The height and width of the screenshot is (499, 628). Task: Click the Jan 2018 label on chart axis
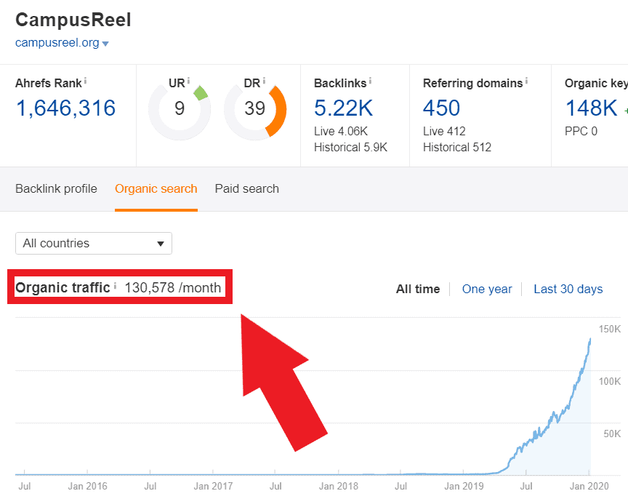coord(339,486)
